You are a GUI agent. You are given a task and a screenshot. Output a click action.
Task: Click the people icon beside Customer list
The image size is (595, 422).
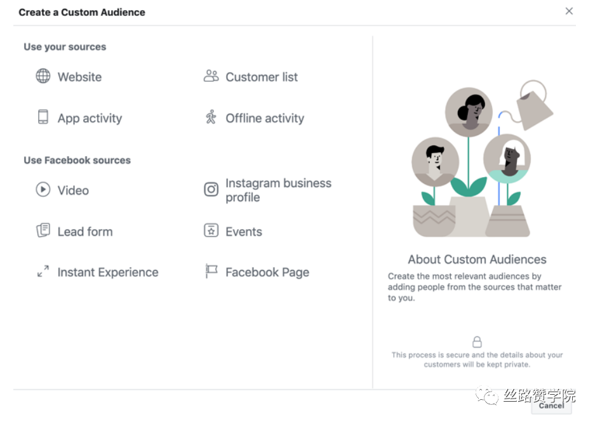coord(211,76)
